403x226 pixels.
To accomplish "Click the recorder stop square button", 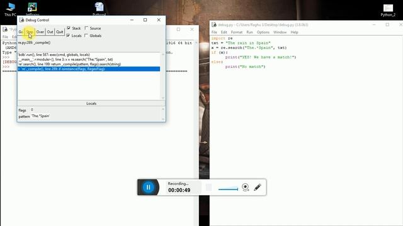I will click(208, 188).
